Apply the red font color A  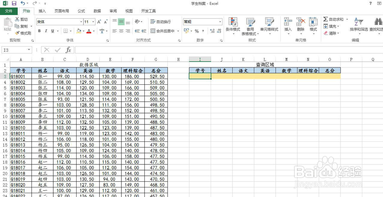click(x=89, y=31)
